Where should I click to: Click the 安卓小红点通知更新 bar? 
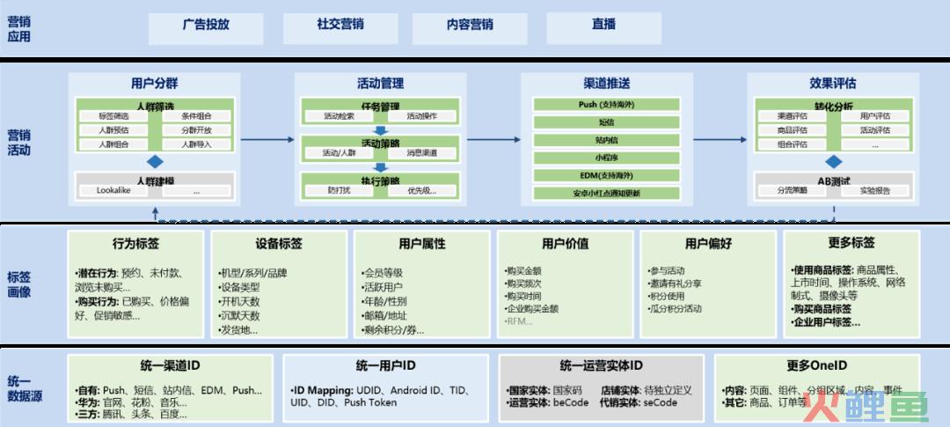[606, 194]
